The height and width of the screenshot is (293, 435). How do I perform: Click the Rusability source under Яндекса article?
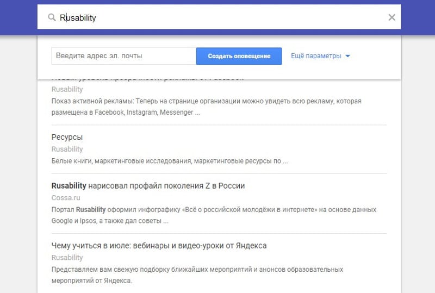67,258
